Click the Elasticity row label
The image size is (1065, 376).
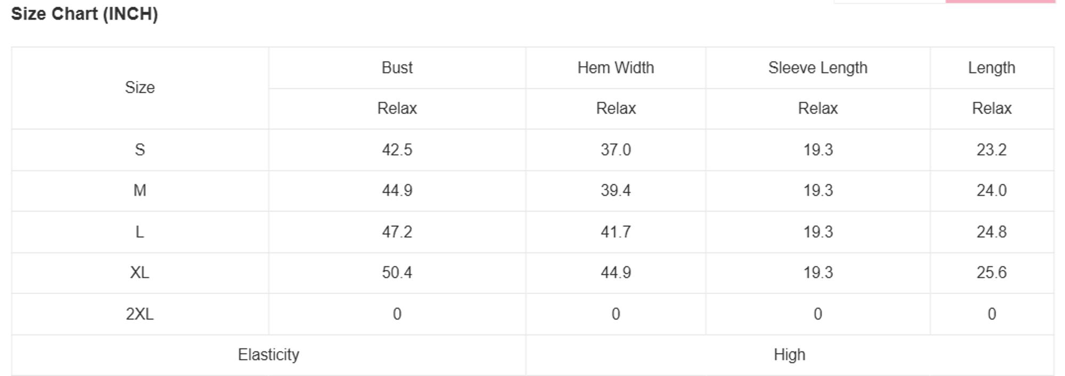coord(268,355)
